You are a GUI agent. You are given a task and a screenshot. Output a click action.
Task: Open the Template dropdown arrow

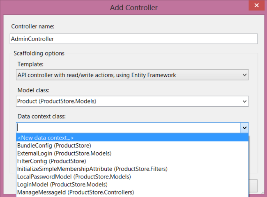(x=244, y=75)
